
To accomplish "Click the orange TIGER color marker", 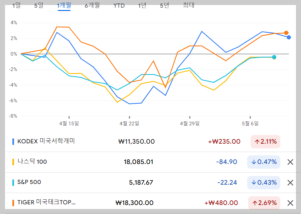I will click(x=13, y=203).
